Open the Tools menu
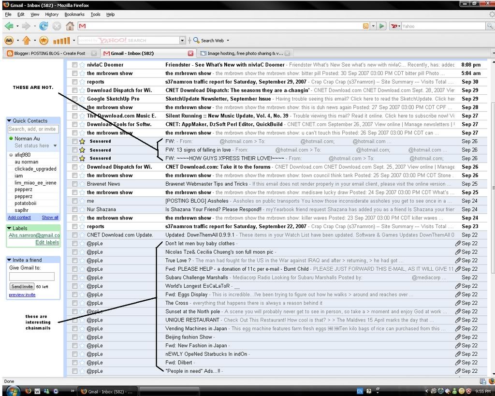Image resolution: width=495 pixels, height=396 pixels. (x=95, y=14)
